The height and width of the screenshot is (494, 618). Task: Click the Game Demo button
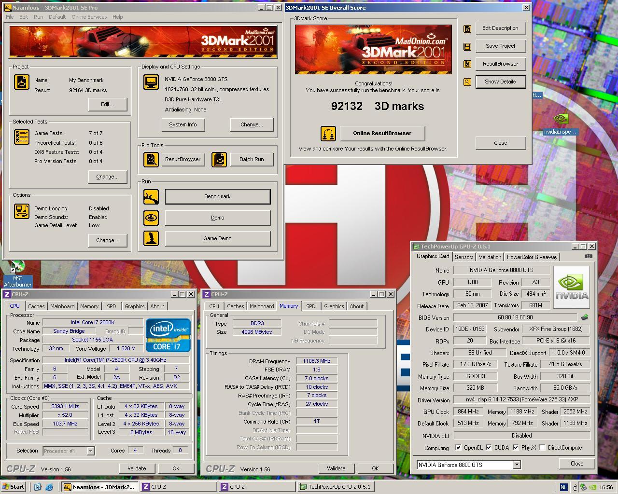tap(218, 238)
